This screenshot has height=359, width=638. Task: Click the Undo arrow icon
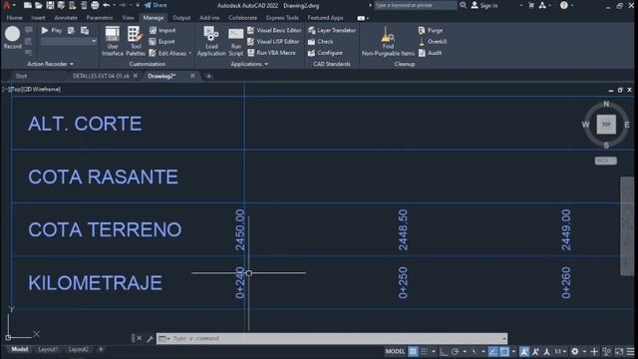(x=107, y=5)
